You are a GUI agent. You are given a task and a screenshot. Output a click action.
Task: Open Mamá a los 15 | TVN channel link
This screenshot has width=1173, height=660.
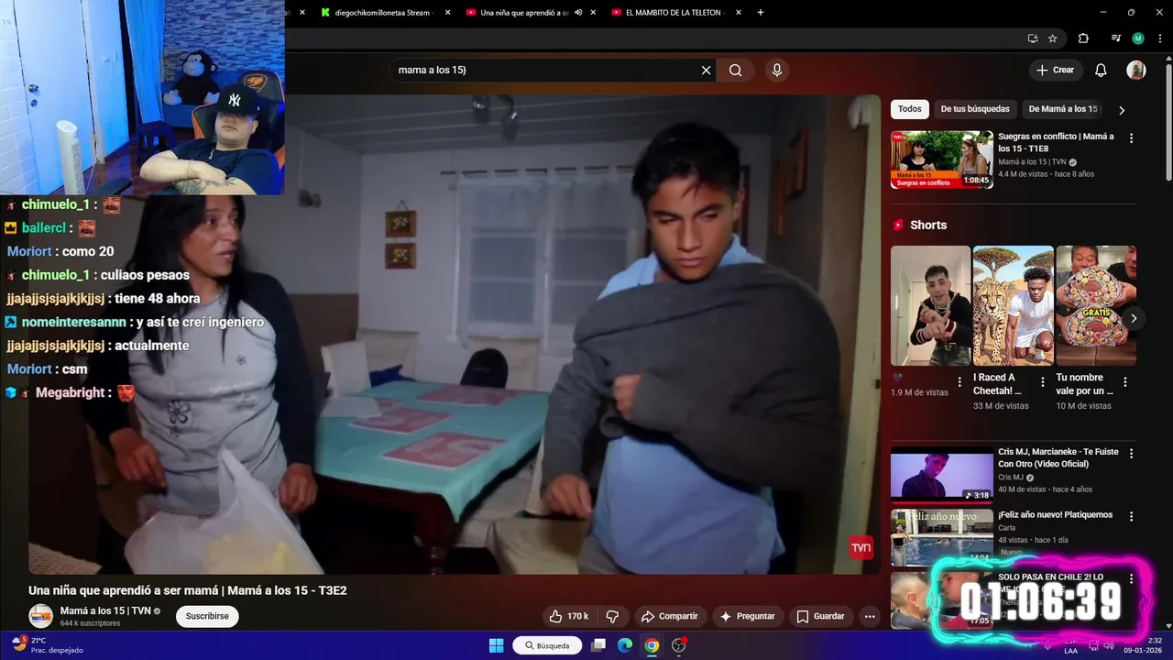(105, 610)
